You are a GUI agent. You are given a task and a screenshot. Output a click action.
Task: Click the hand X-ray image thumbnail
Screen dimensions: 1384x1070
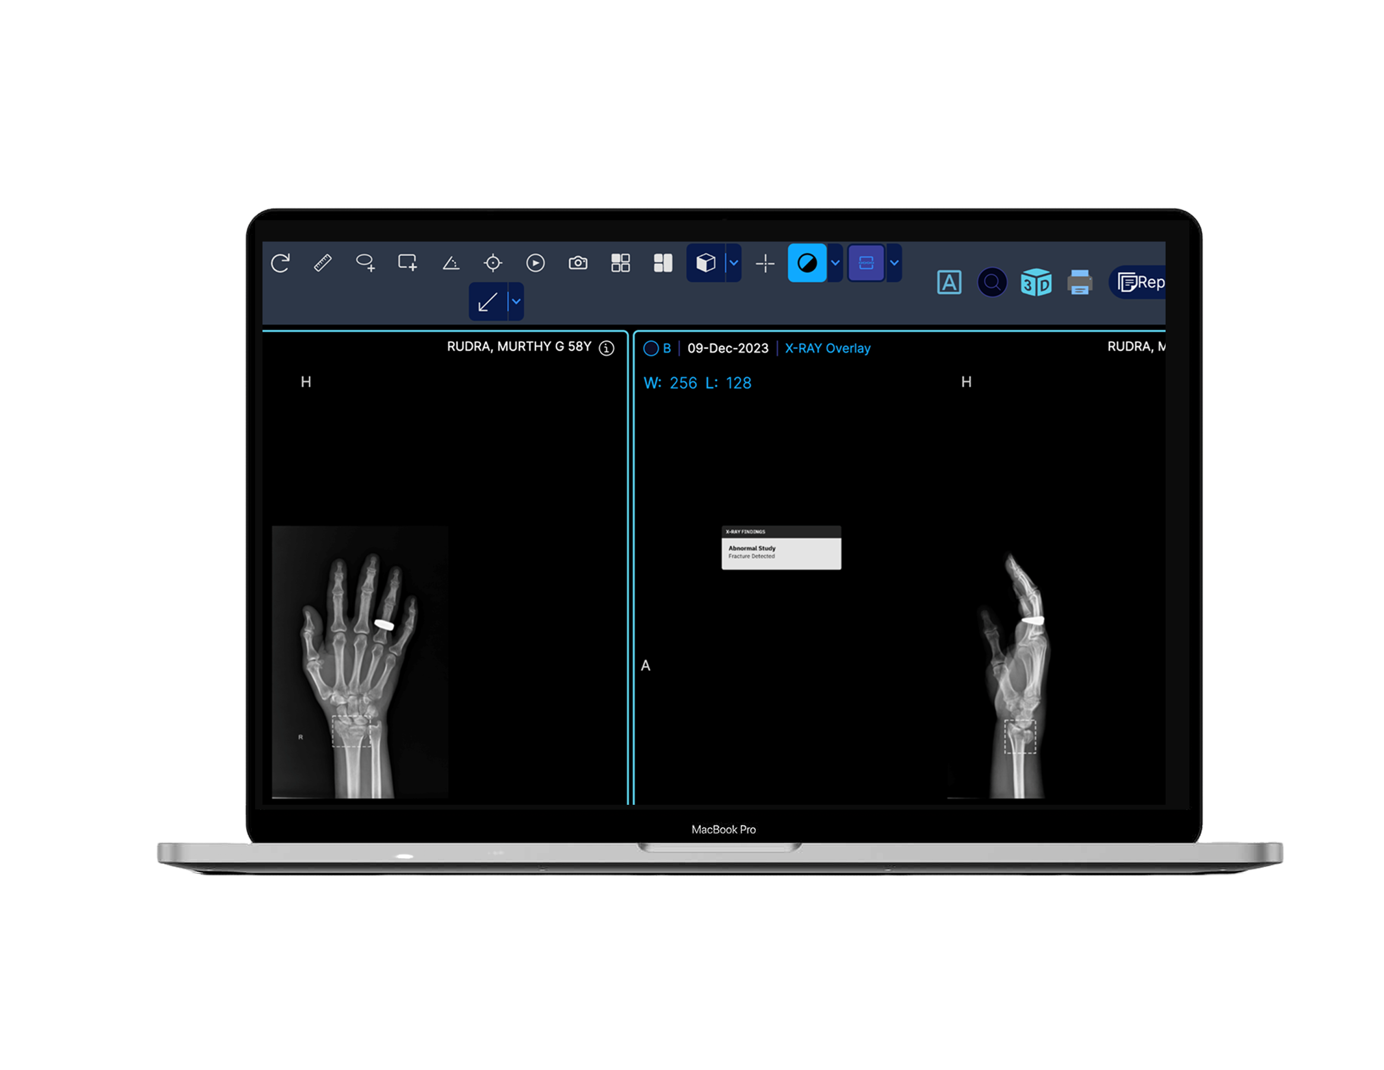pyautogui.click(x=360, y=662)
